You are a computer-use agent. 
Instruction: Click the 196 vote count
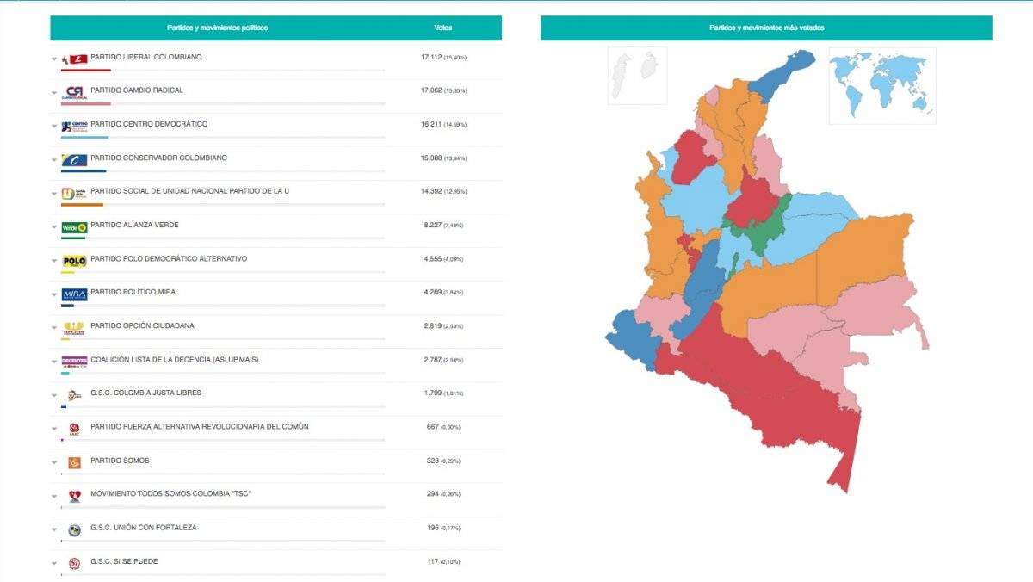click(x=433, y=527)
